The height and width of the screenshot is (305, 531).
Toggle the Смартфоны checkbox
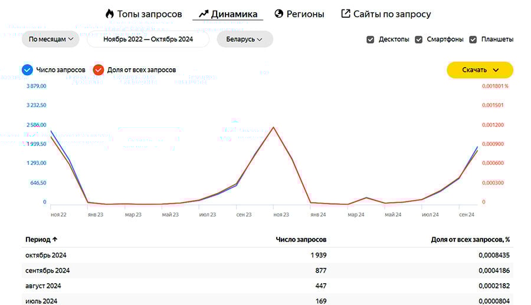[418, 39]
